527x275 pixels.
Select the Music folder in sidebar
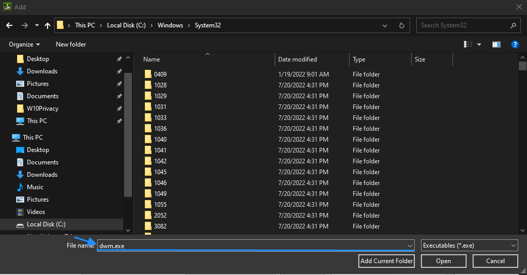tap(35, 187)
